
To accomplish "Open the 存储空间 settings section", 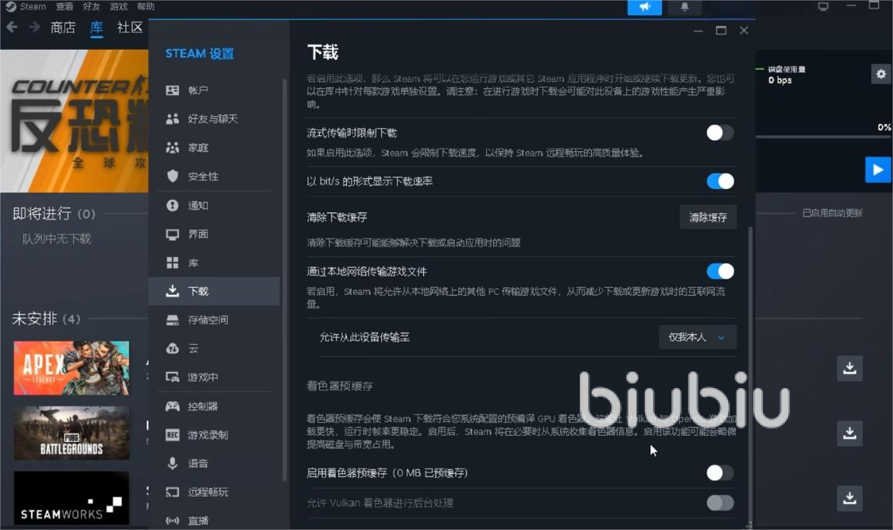I will pos(207,320).
